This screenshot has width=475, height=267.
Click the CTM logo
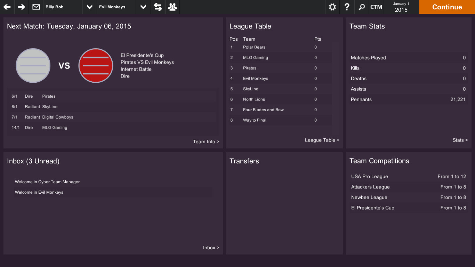(x=376, y=7)
